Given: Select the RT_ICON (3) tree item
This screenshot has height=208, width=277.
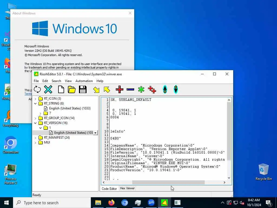Looking at the screenshot, I should pyautogui.click(x=52, y=99).
